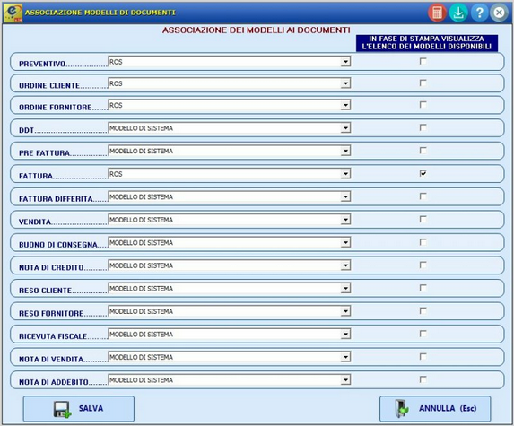The height and width of the screenshot is (426, 514).
Task: Uncheck the FATTURA row checkbox
Action: [423, 173]
